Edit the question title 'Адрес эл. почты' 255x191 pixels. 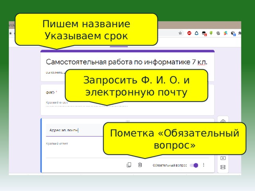[64, 130]
